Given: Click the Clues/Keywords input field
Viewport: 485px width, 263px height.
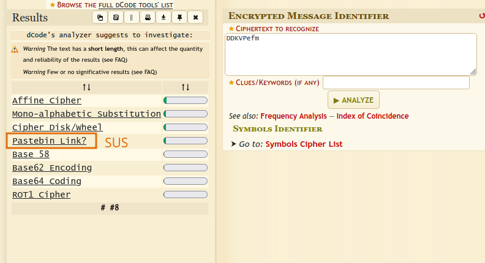Looking at the screenshot, I should pyautogui.click(x=396, y=83).
